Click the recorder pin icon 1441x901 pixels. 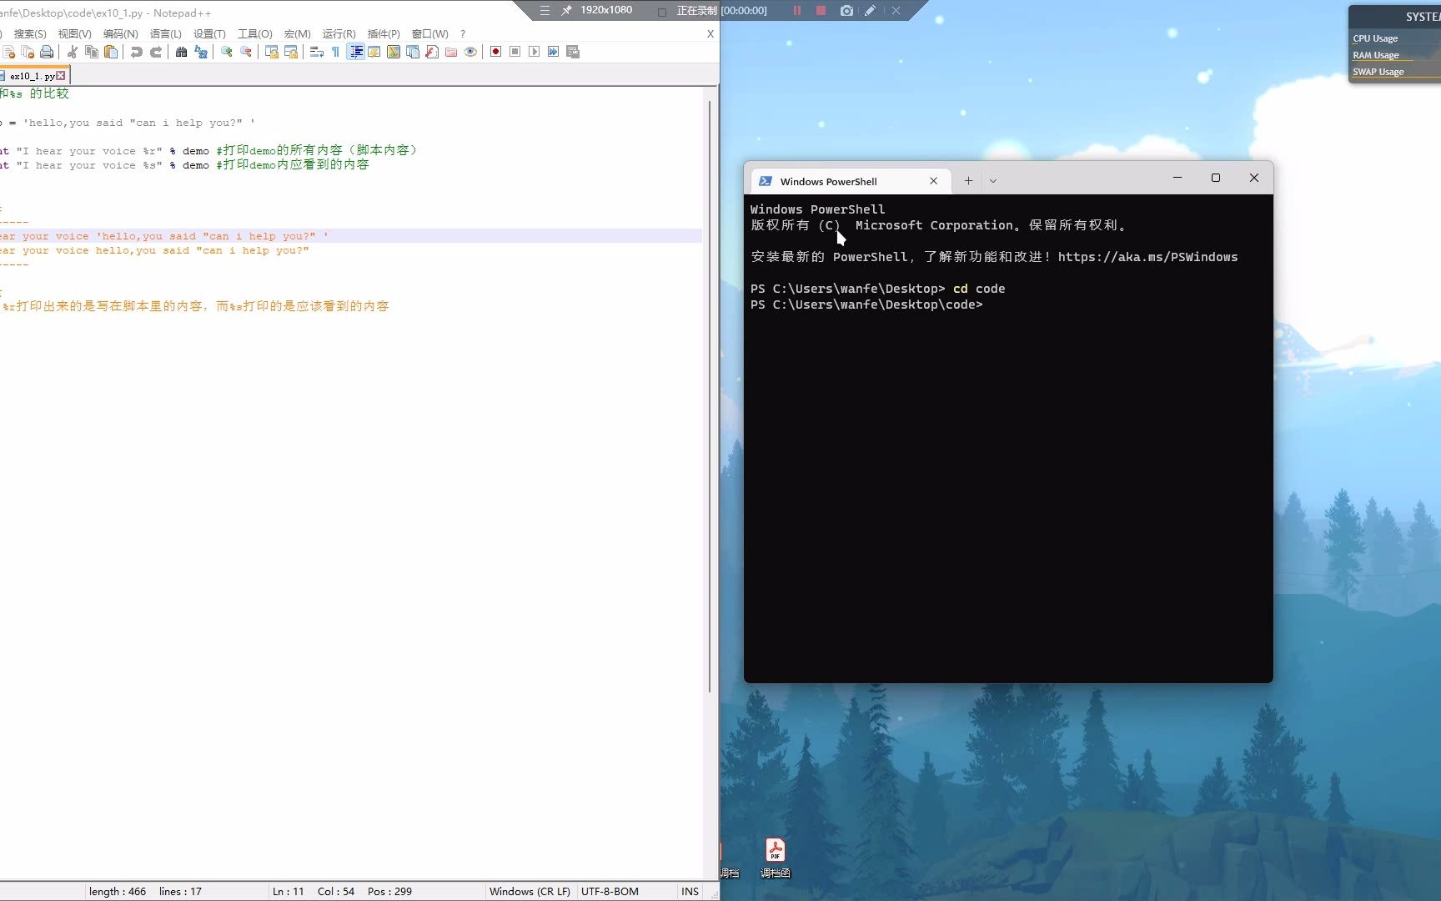click(566, 10)
